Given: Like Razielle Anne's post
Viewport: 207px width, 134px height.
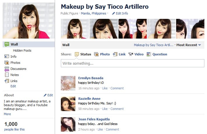Looking at the screenshot, I should pyautogui.click(x=105, y=109).
